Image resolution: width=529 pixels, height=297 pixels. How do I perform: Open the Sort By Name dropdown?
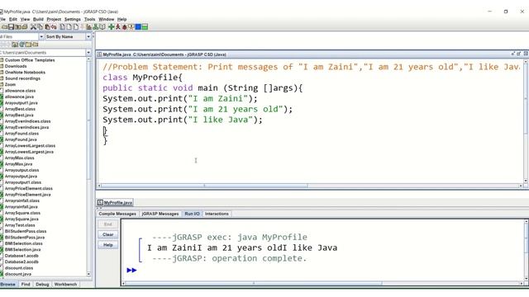click(x=88, y=36)
